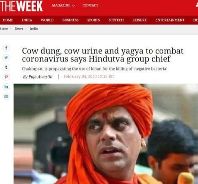Click the article headline about coronavirus

[x=103, y=55]
